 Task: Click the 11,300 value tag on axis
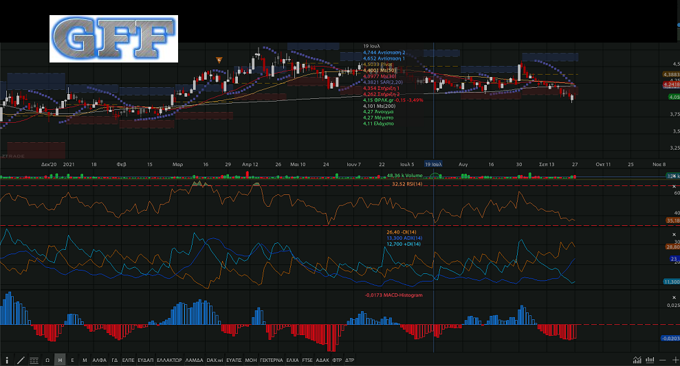pos(671,282)
